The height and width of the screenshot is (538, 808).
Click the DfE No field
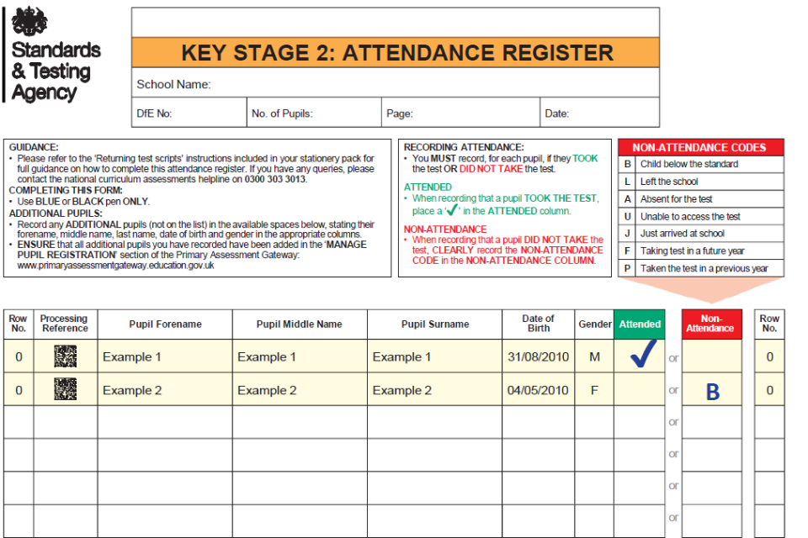pos(202,113)
